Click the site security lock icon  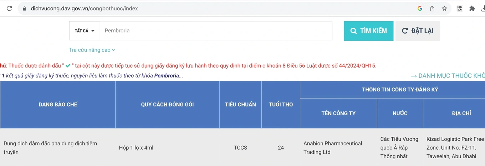(25, 9)
